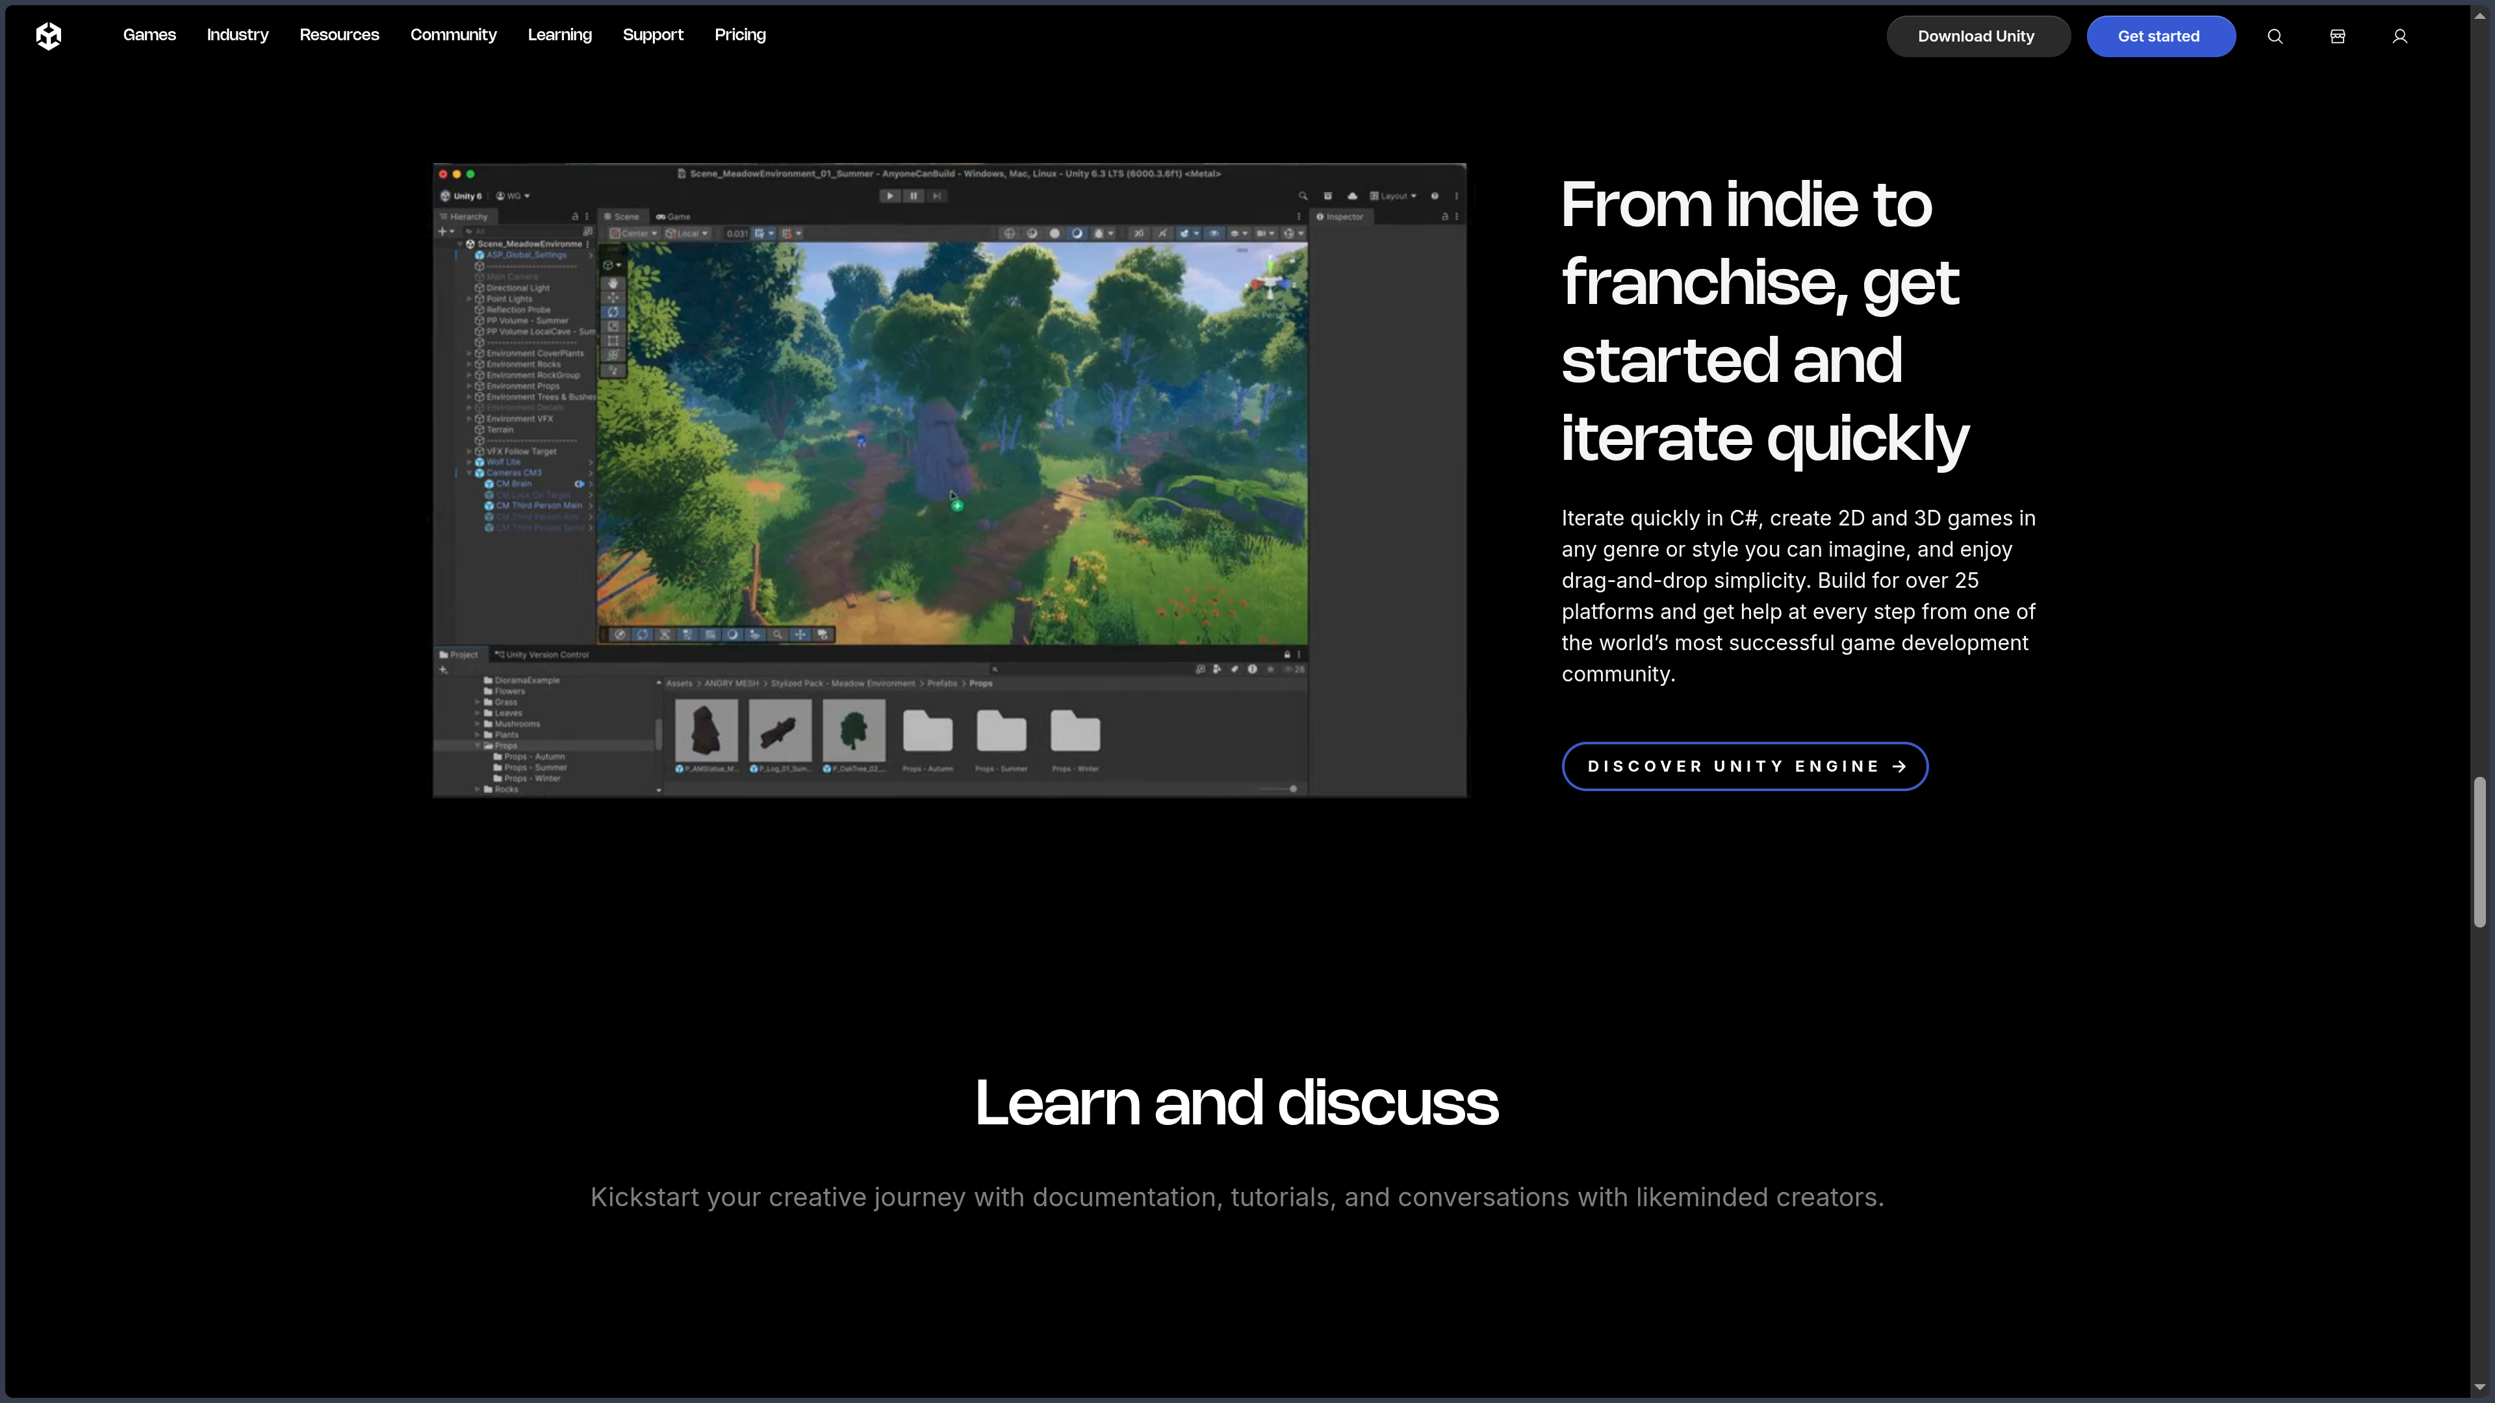This screenshot has height=1403, width=2495.
Task: Select the Move tool in Scene overlay
Action: click(613, 298)
